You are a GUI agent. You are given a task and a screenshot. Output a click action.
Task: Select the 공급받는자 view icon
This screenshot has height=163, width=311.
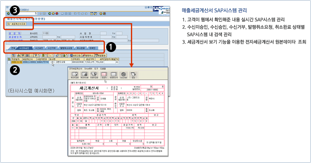click(114, 75)
